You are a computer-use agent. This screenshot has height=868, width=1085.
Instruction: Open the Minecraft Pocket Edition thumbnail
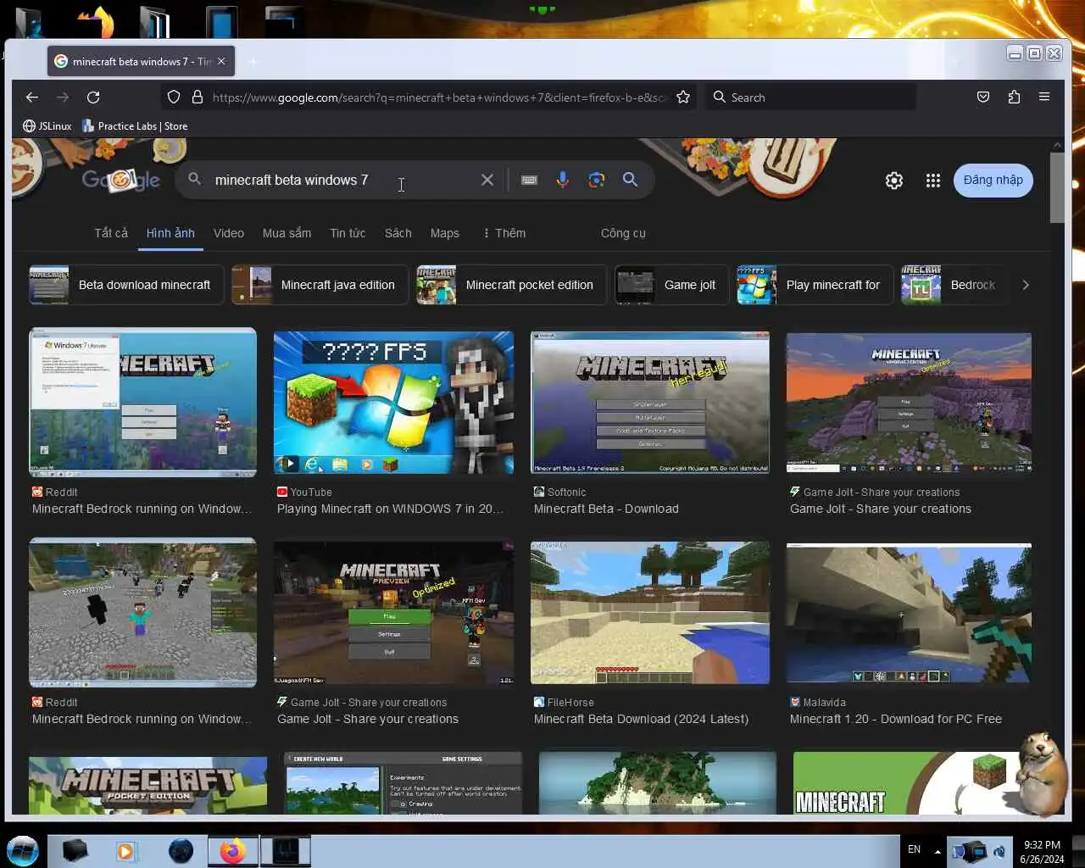click(x=147, y=785)
